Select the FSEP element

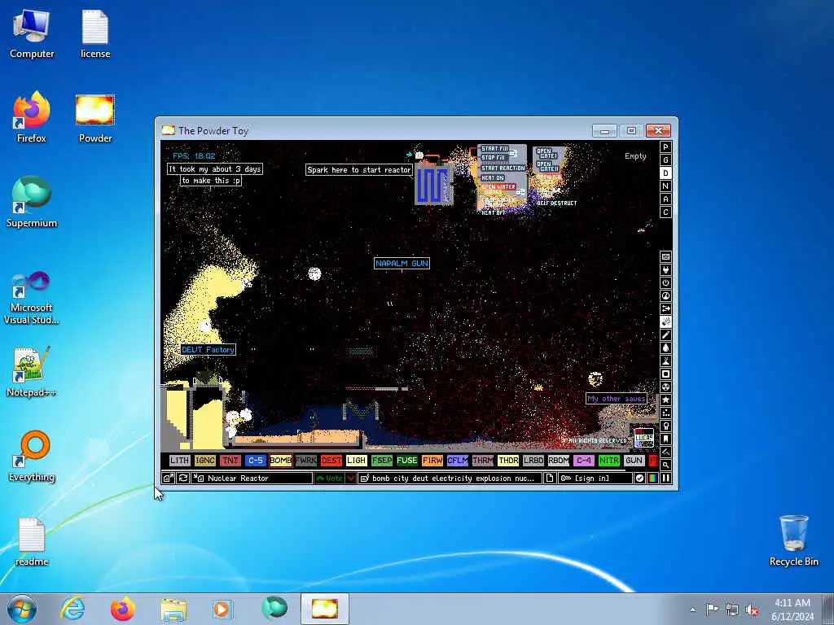point(381,461)
